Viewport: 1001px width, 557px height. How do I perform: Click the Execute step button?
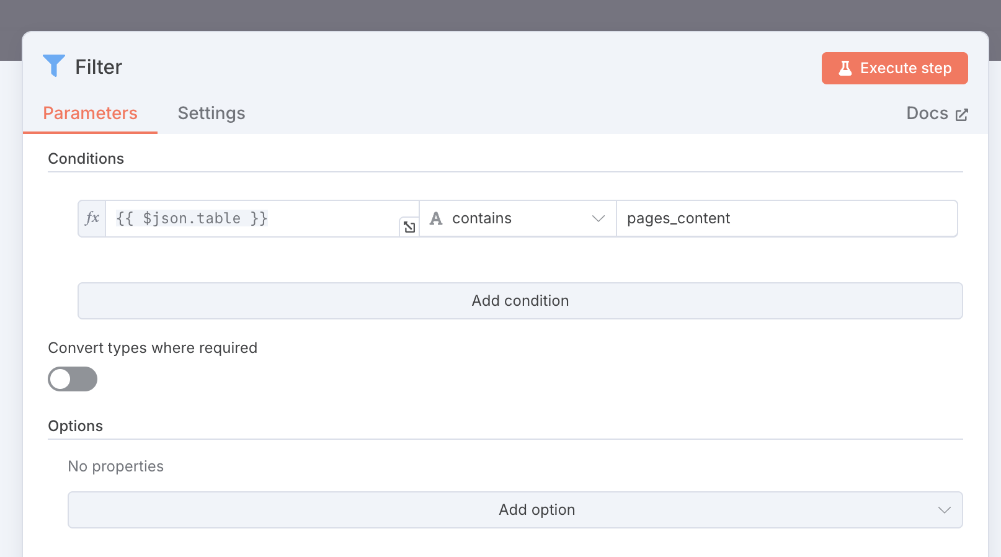pos(894,68)
